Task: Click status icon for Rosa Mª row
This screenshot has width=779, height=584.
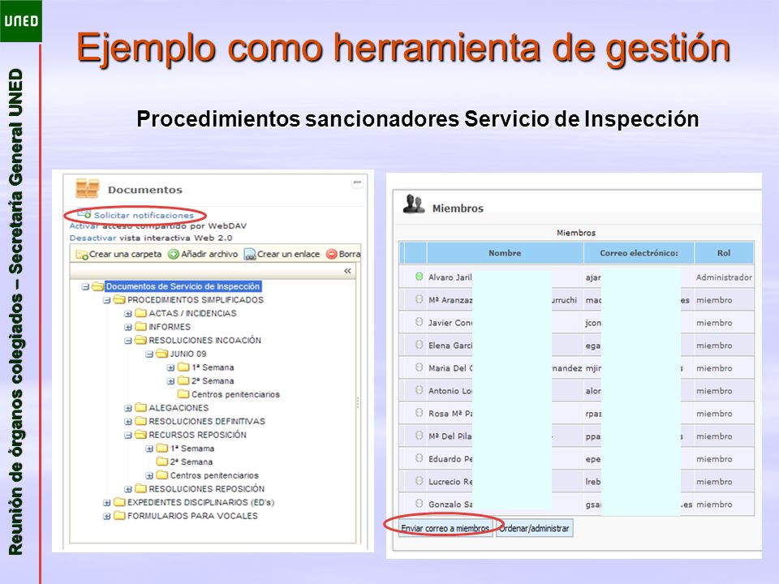Action: tap(419, 413)
